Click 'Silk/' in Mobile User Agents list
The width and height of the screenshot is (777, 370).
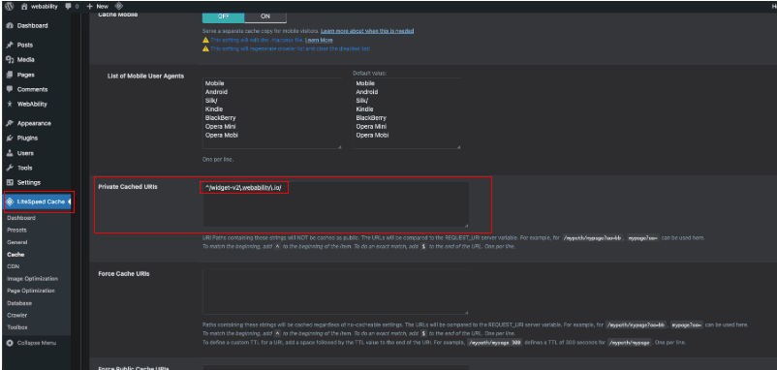click(211, 101)
